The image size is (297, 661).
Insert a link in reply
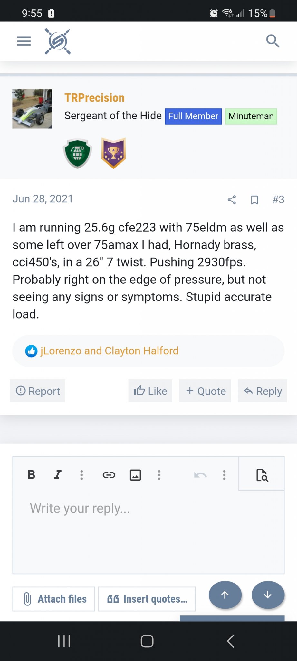[109, 475]
